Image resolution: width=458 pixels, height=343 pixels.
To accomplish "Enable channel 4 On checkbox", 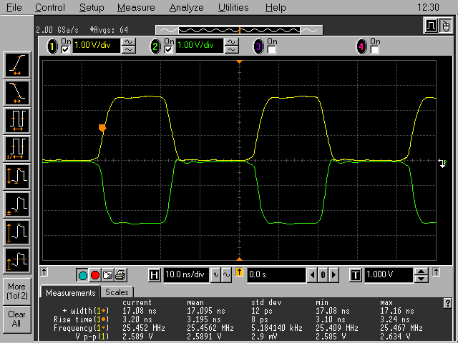I will [374, 50].
